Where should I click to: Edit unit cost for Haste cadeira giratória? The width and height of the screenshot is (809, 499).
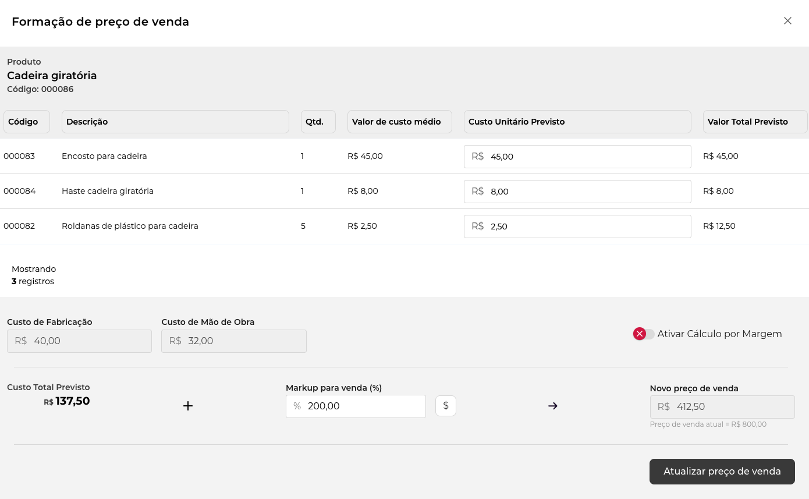(x=588, y=192)
